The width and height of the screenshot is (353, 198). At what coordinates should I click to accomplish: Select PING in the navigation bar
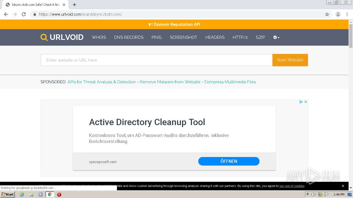click(x=157, y=37)
